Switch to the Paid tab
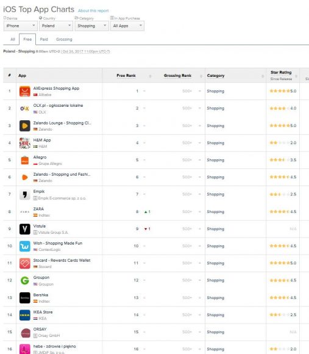This screenshot has width=309, height=354. coord(44,39)
